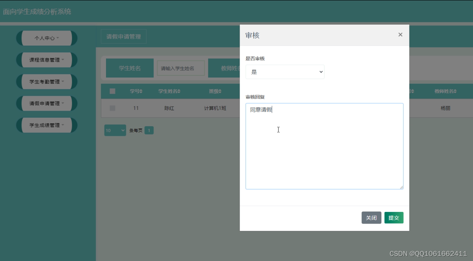Screen dimensions: 473x261
Task: Close the 审核 dialog with the × icon
Action: pyautogui.click(x=400, y=35)
